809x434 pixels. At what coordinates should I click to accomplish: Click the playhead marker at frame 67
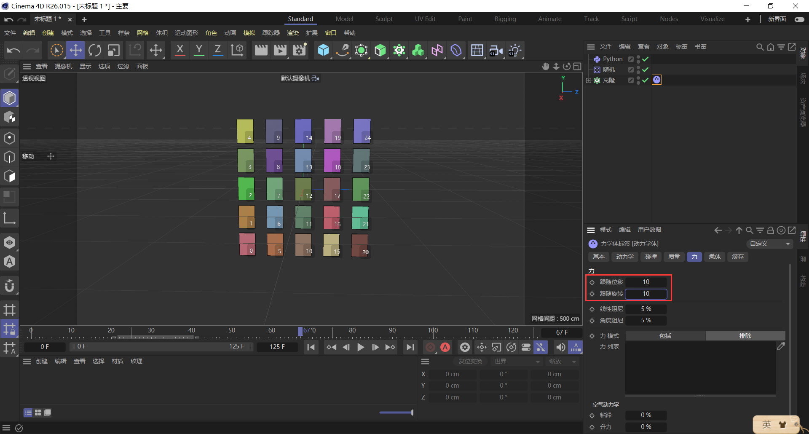click(x=300, y=331)
